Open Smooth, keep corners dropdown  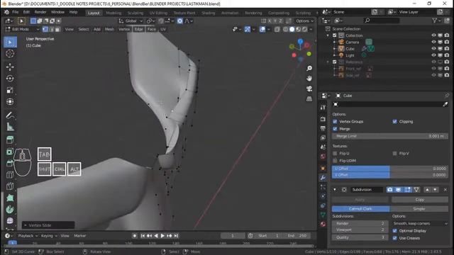[420, 224]
